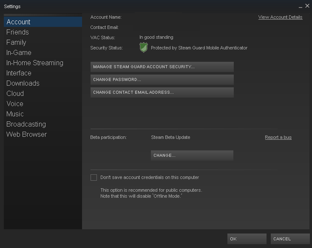
Task: Click 'Protected by Steam Guard Mobile Authenticator' text
Action: coord(199,48)
